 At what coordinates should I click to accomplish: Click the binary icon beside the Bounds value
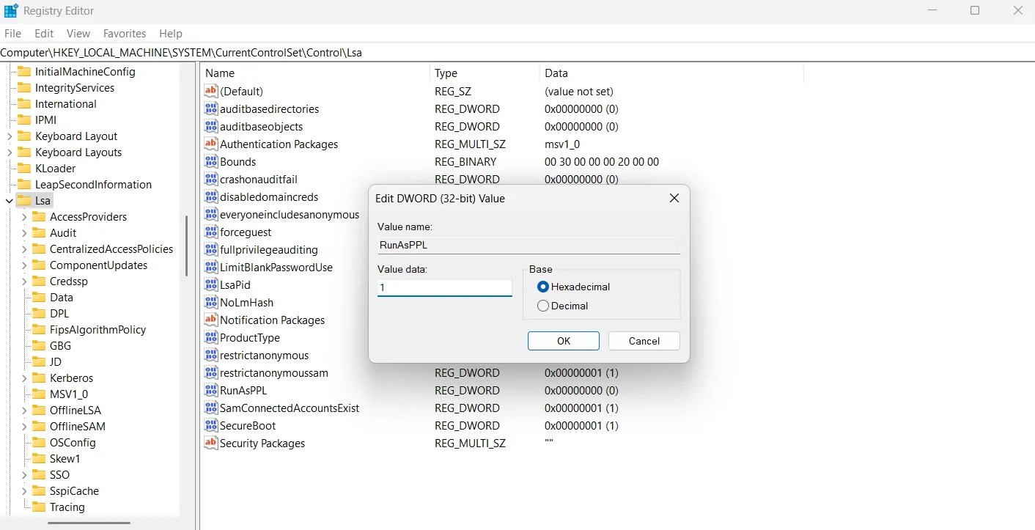(x=210, y=161)
